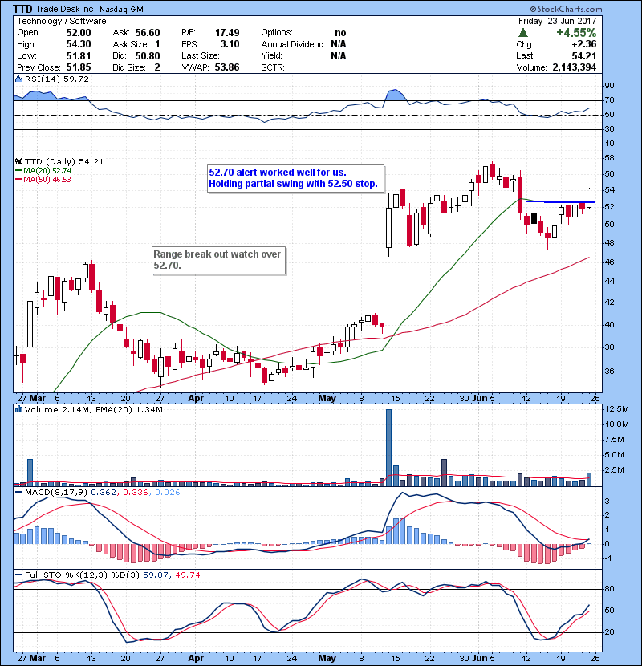The width and height of the screenshot is (642, 666).
Task: Click the candlestick icon before TTD (Daily)
Action: coord(18,162)
